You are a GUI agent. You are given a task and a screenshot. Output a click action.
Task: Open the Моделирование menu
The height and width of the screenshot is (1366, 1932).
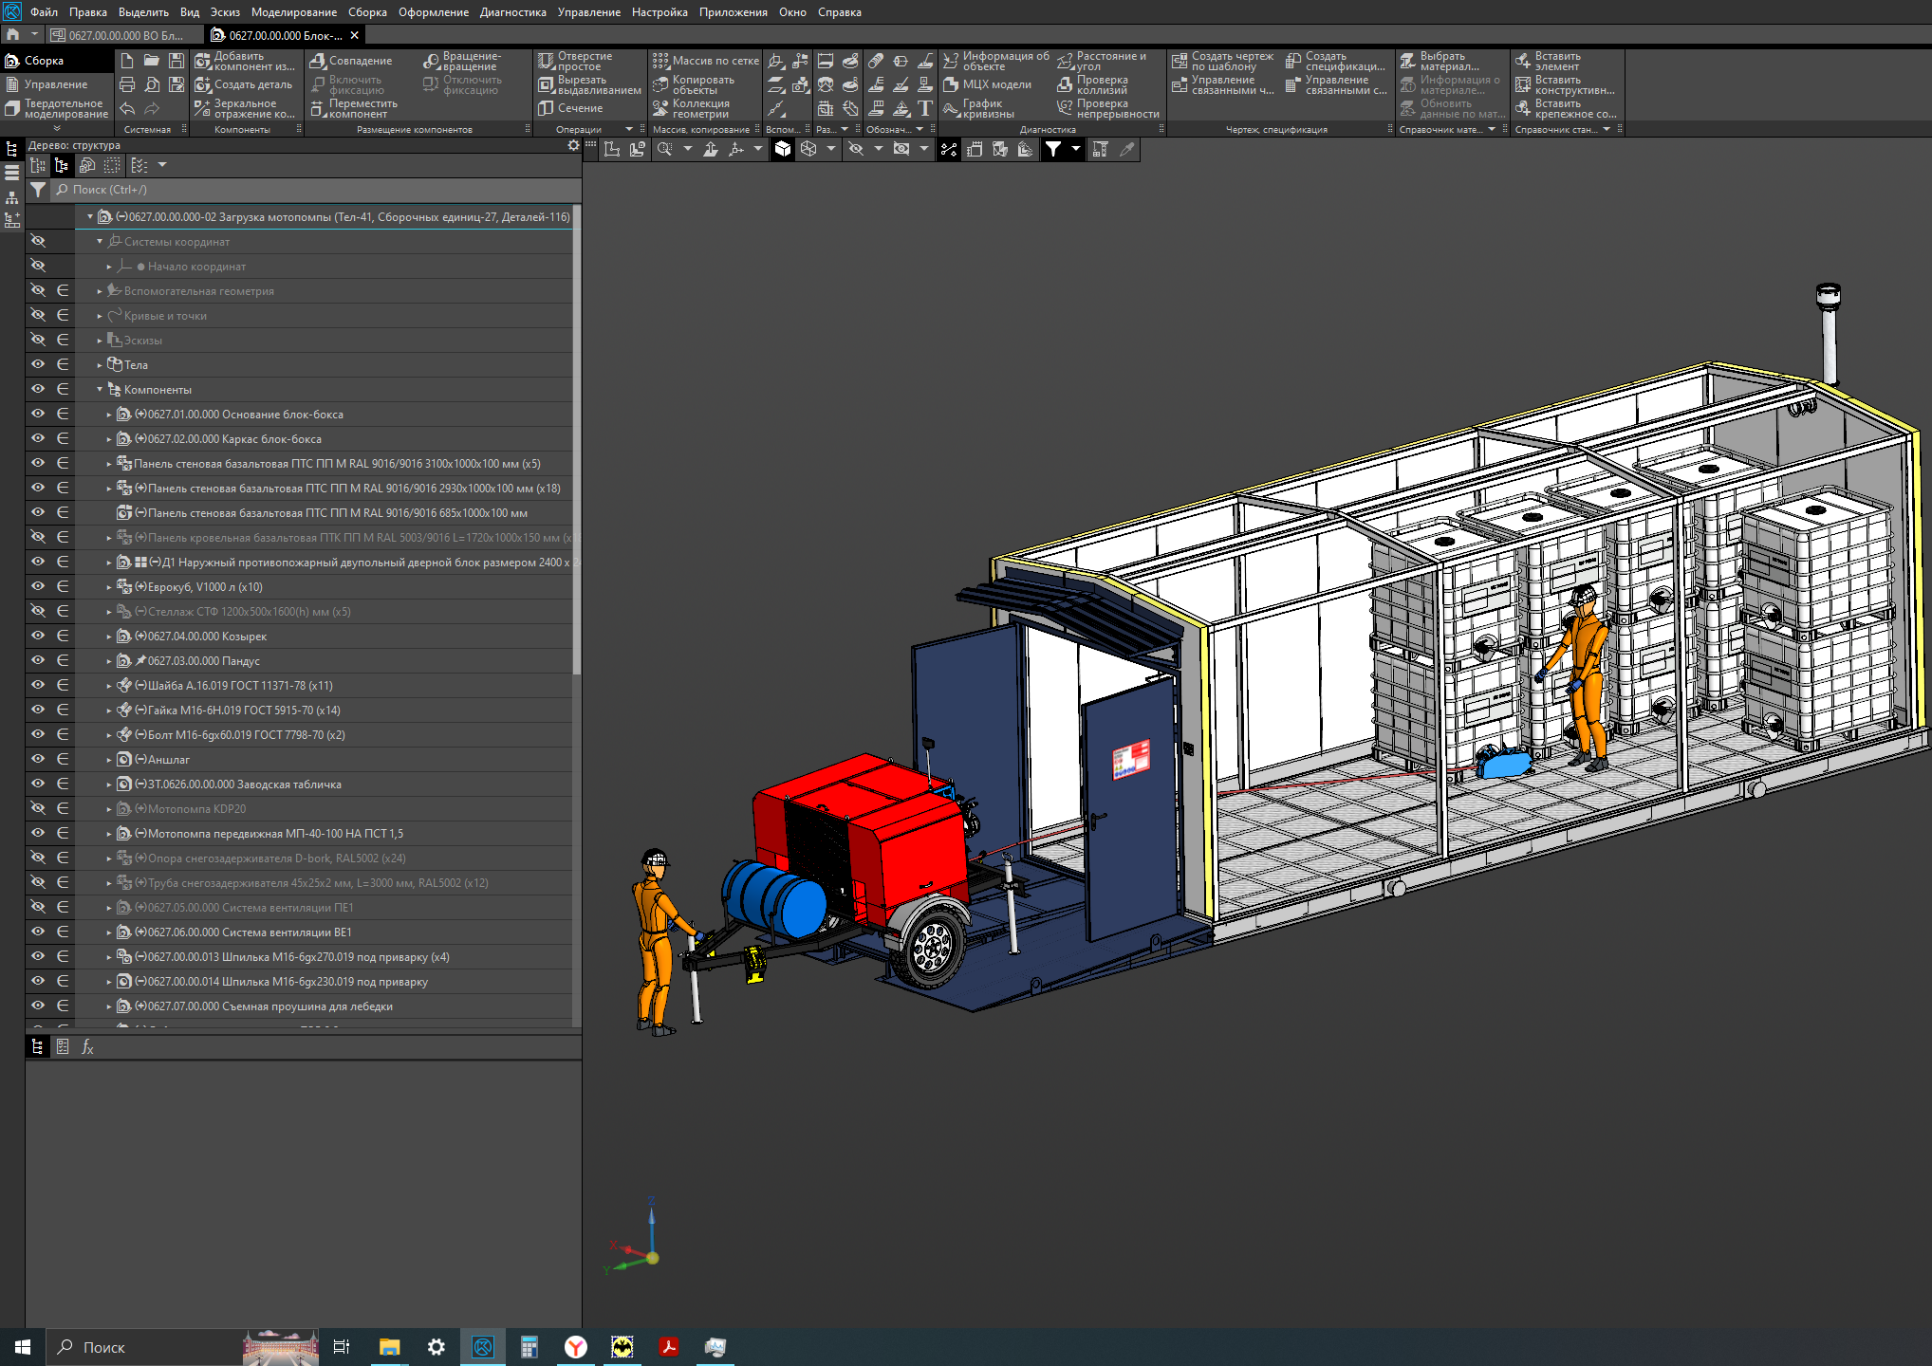point(293,12)
